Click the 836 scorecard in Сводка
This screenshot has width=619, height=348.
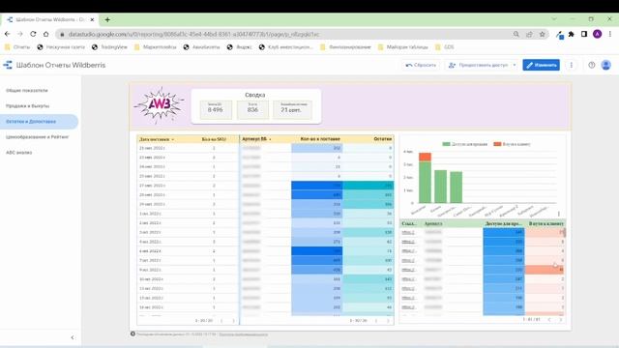coord(252,109)
